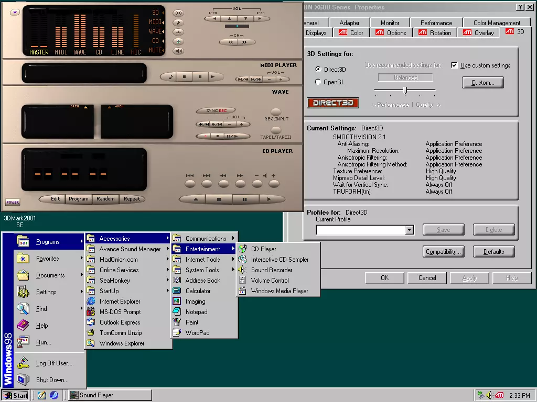The image size is (537, 402).
Task: Click Edit in CD Player
Action: pos(54,199)
